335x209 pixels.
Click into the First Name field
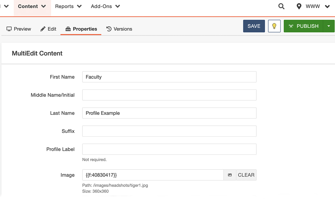tap(169, 77)
